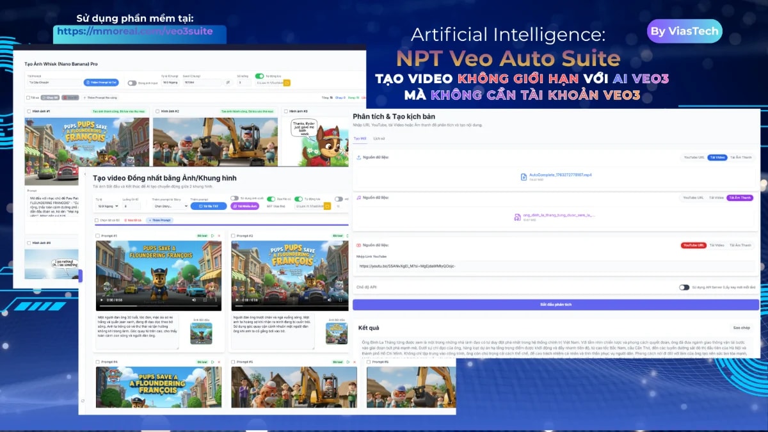The height and width of the screenshot is (432, 768).
Task: Click the upload icon beside first Nguồn dữ liệu
Action: [x=358, y=156]
